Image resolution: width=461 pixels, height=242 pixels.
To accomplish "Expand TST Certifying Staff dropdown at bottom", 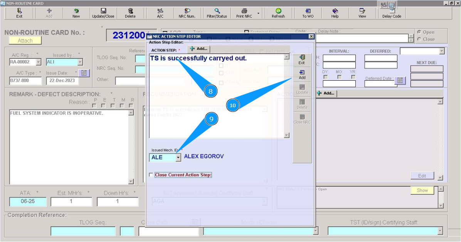I will [440, 231].
